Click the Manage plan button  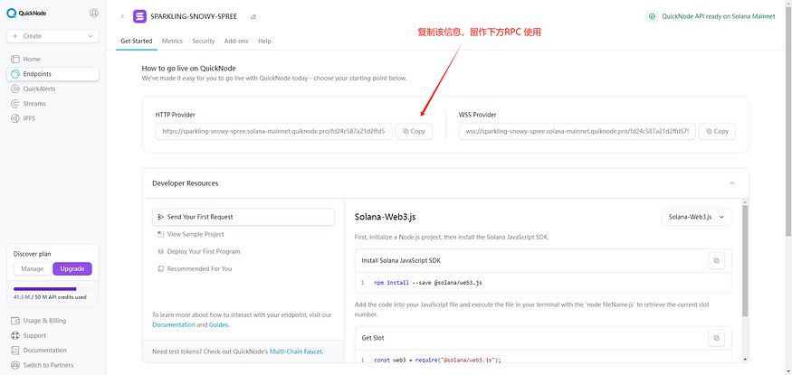click(33, 268)
